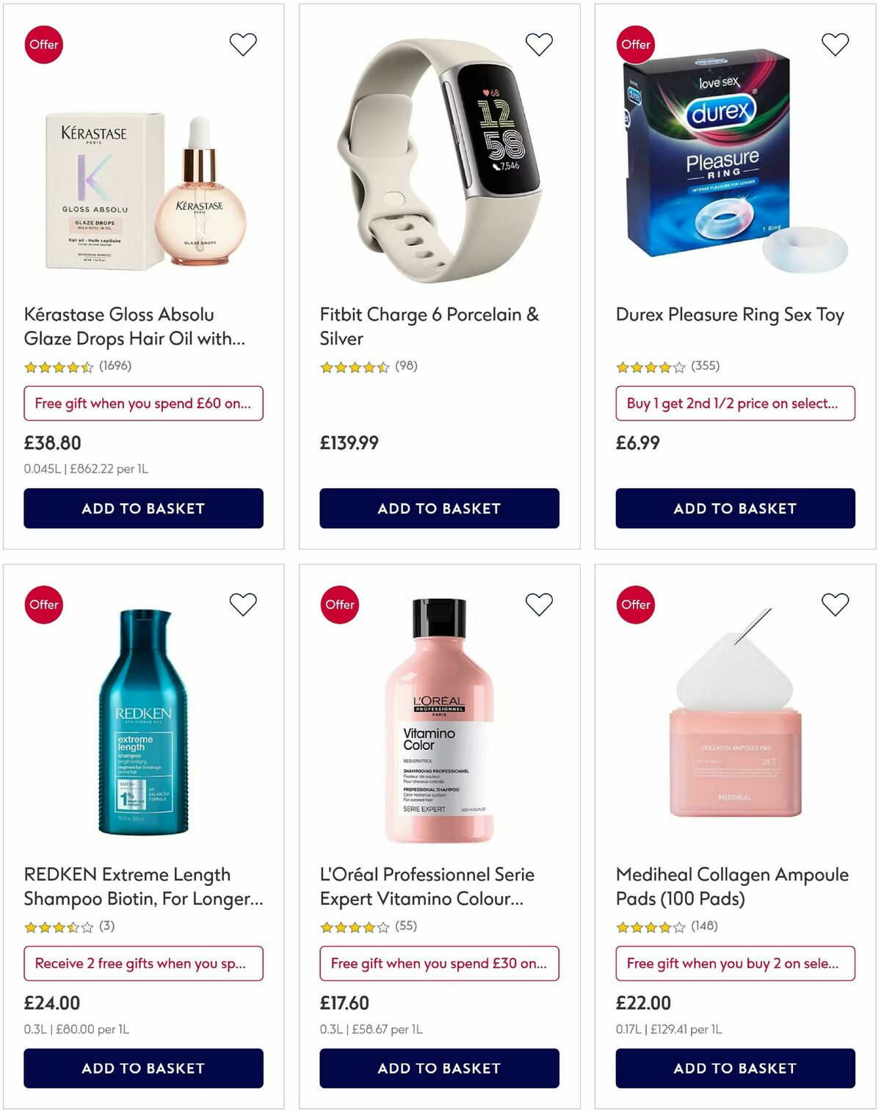The image size is (881, 1111).
Task: Open the 'Free gift when you spend £60' offer
Action: pos(143,404)
